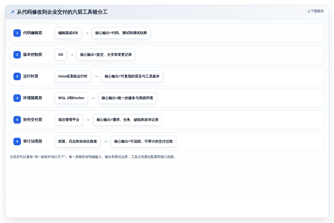Click the arrow after 权限、日志和自动化检查

pyautogui.click(x=106, y=142)
